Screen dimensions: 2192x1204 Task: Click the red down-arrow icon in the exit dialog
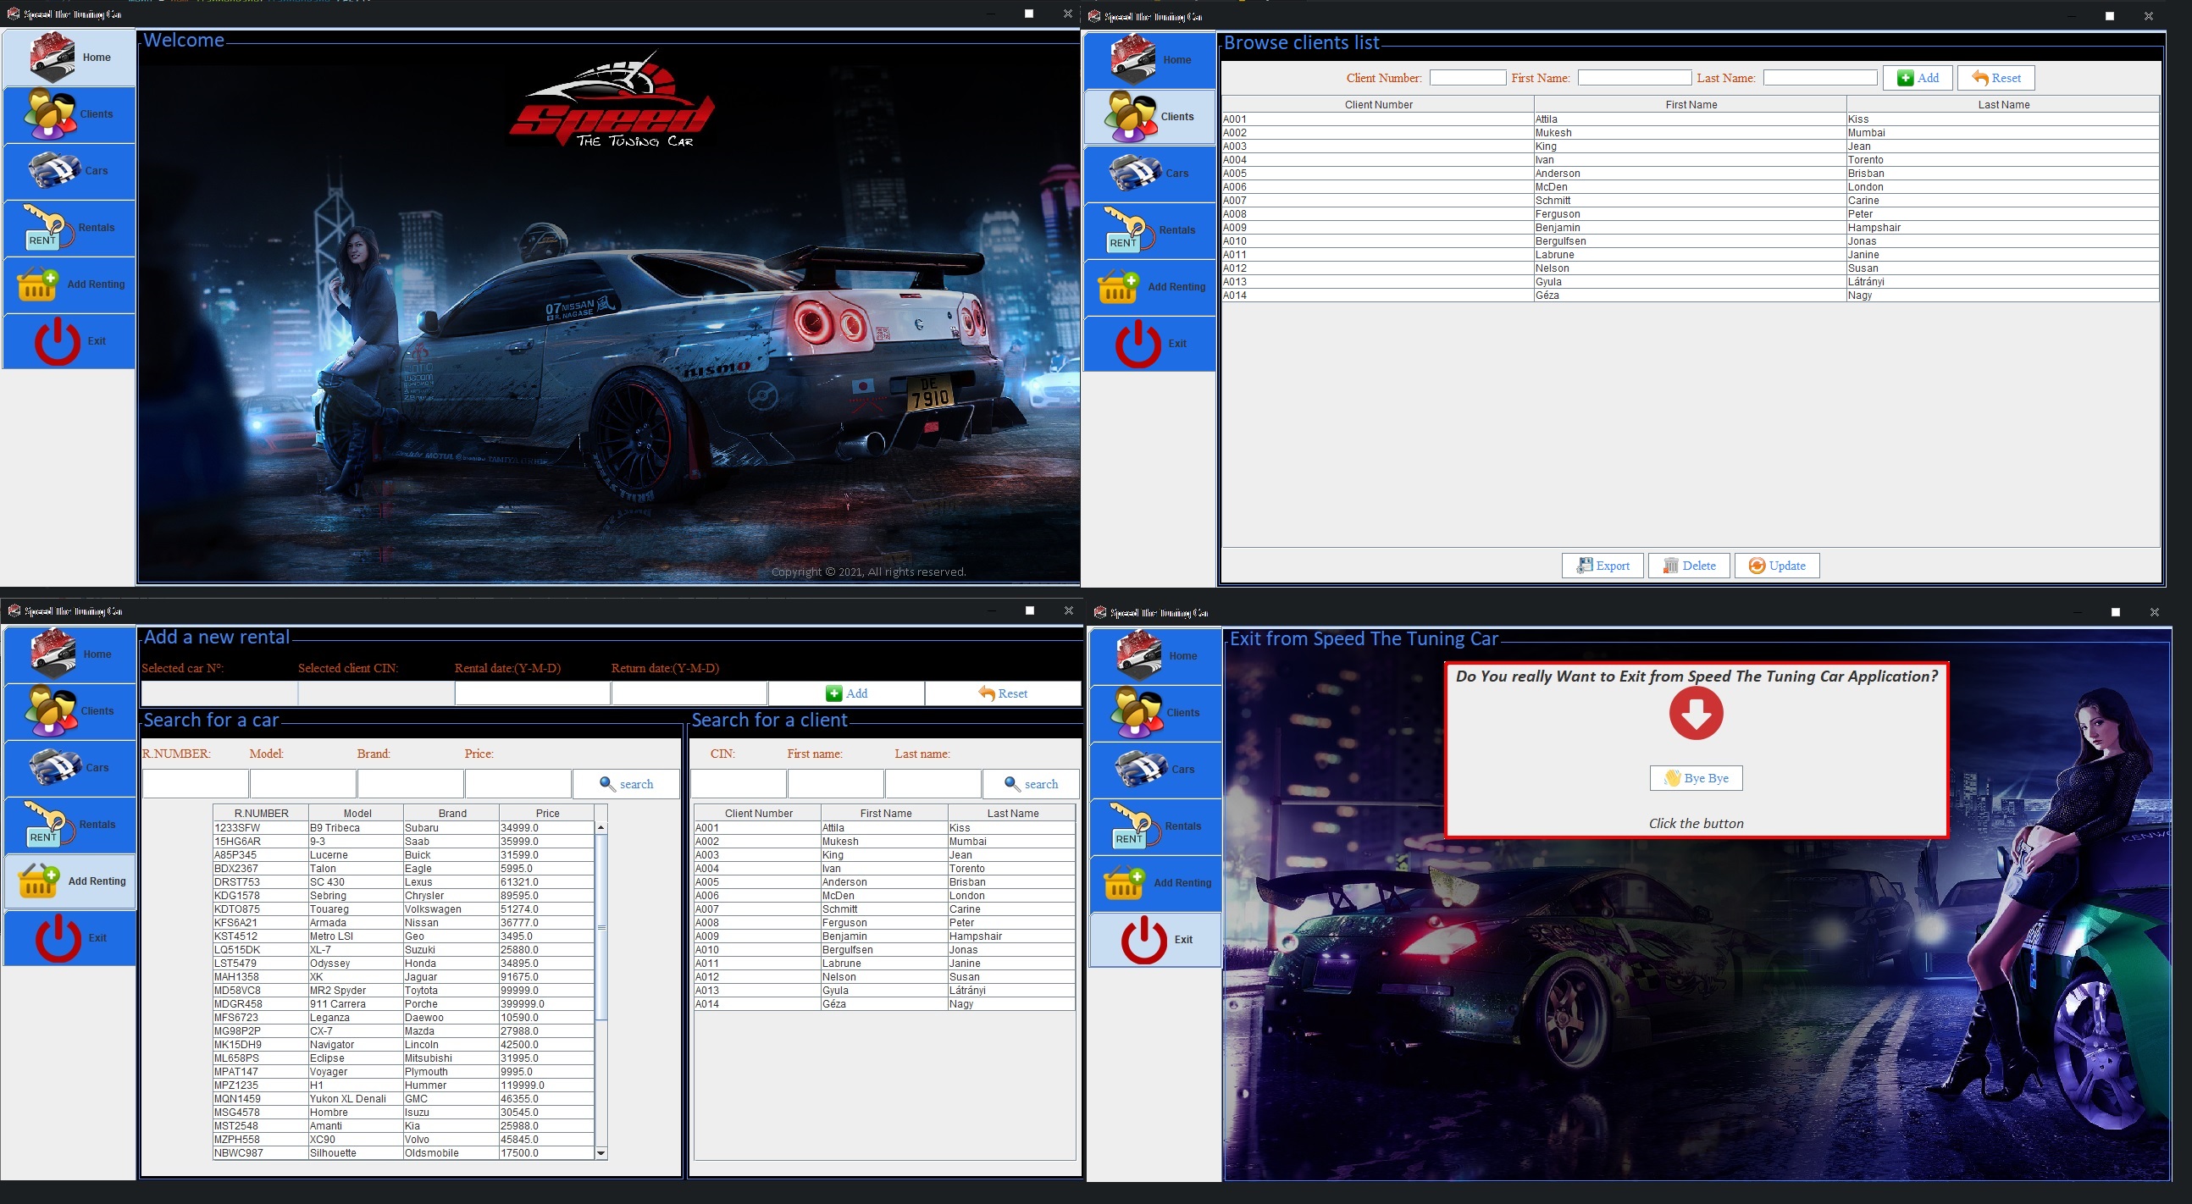point(1695,713)
